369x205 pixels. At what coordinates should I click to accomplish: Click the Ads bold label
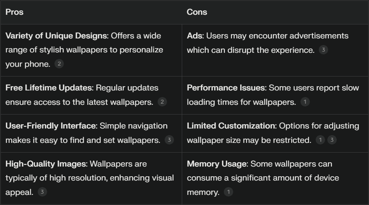point(195,36)
